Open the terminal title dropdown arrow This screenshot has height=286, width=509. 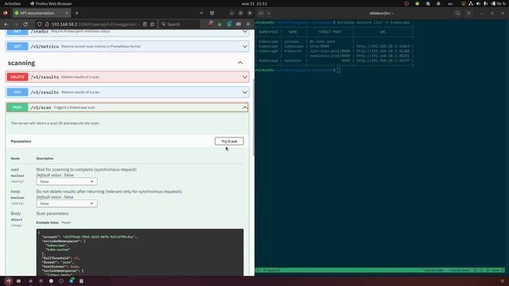[393, 14]
